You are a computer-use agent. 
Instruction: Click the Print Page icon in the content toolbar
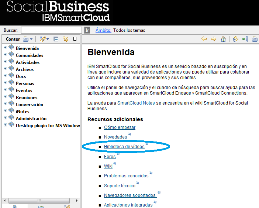(x=255, y=39)
